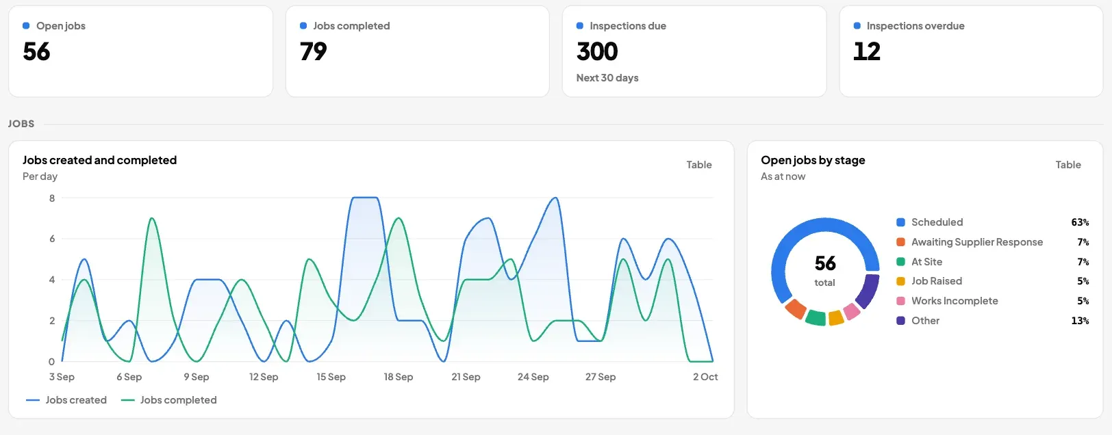Screen dimensions: 1112x435
Task: Open Table view for Open jobs by stage
Action: pos(1068,165)
